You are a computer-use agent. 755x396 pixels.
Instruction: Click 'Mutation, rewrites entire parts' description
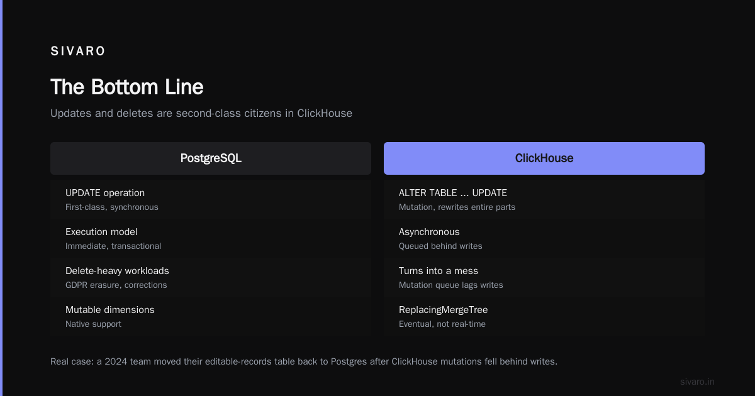tap(457, 207)
